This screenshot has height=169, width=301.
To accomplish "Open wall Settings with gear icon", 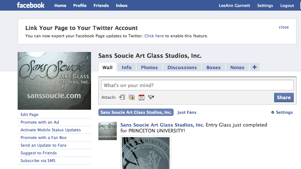I will tap(282, 112).
